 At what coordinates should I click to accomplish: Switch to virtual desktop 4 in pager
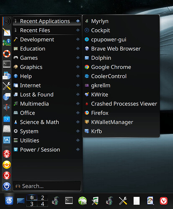43,204
